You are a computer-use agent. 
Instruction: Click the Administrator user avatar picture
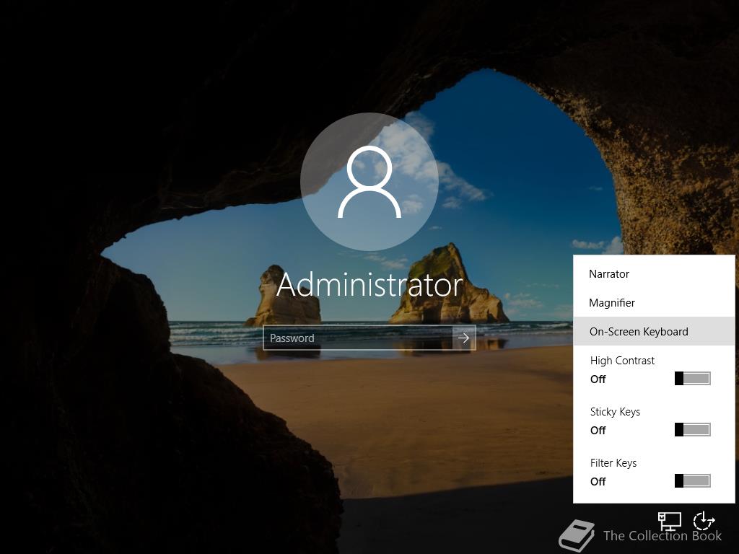coord(369,182)
